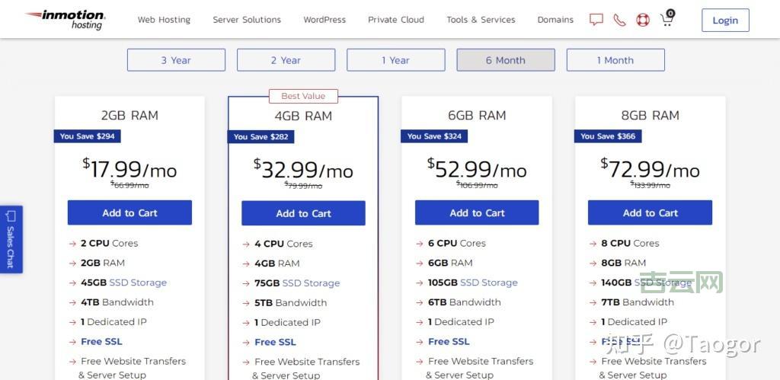Screen dimensions: 780x380
Task: Click the InMotion Hosting logo
Action: [x=66, y=20]
